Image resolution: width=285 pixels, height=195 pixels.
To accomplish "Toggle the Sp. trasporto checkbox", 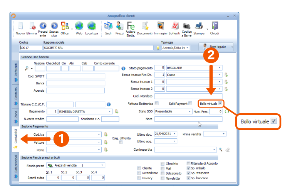I will 188,173.
